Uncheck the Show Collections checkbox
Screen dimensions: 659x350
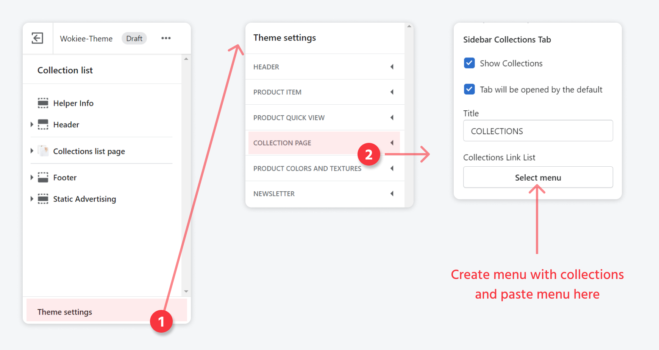point(469,63)
